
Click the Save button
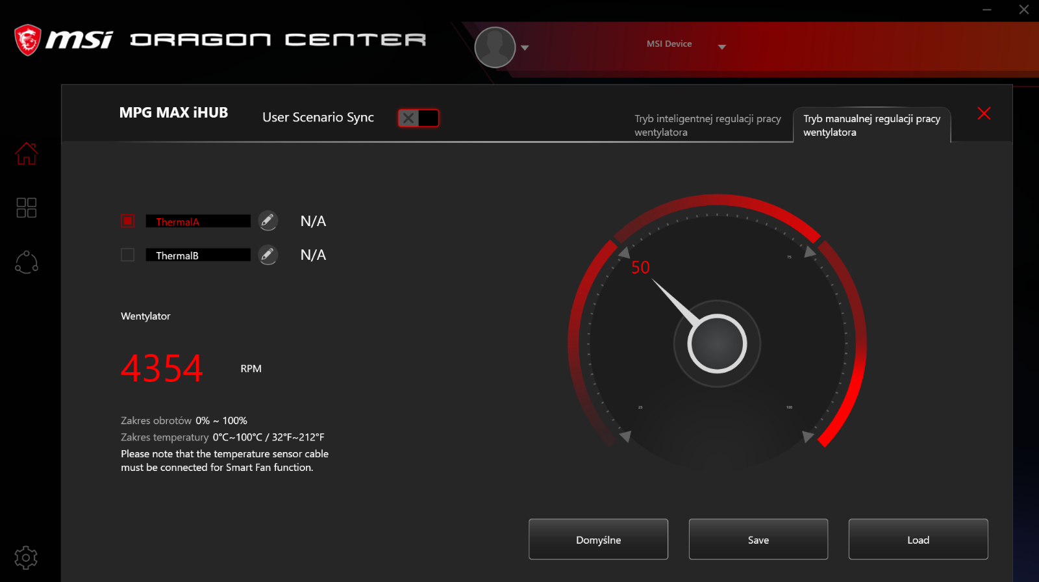(x=758, y=539)
